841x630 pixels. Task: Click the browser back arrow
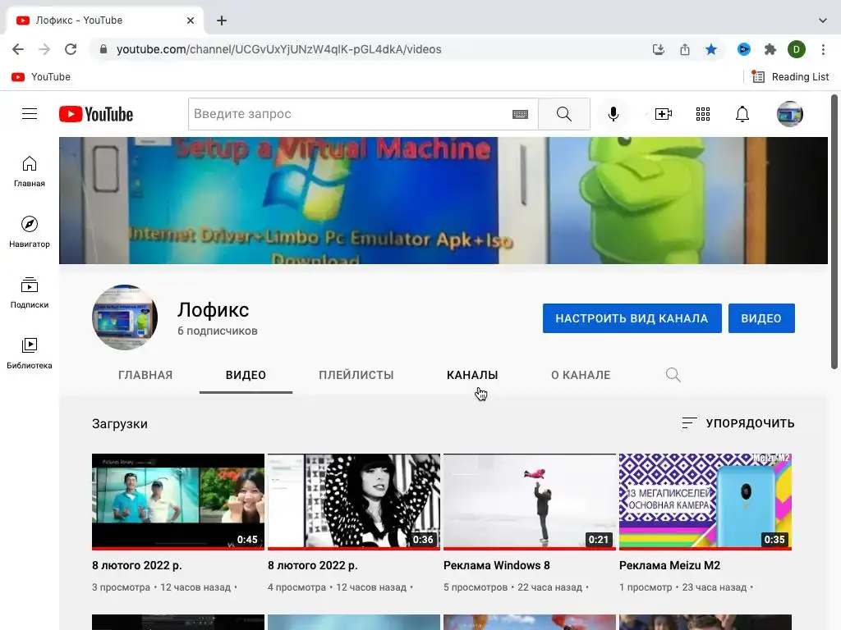pyautogui.click(x=18, y=49)
